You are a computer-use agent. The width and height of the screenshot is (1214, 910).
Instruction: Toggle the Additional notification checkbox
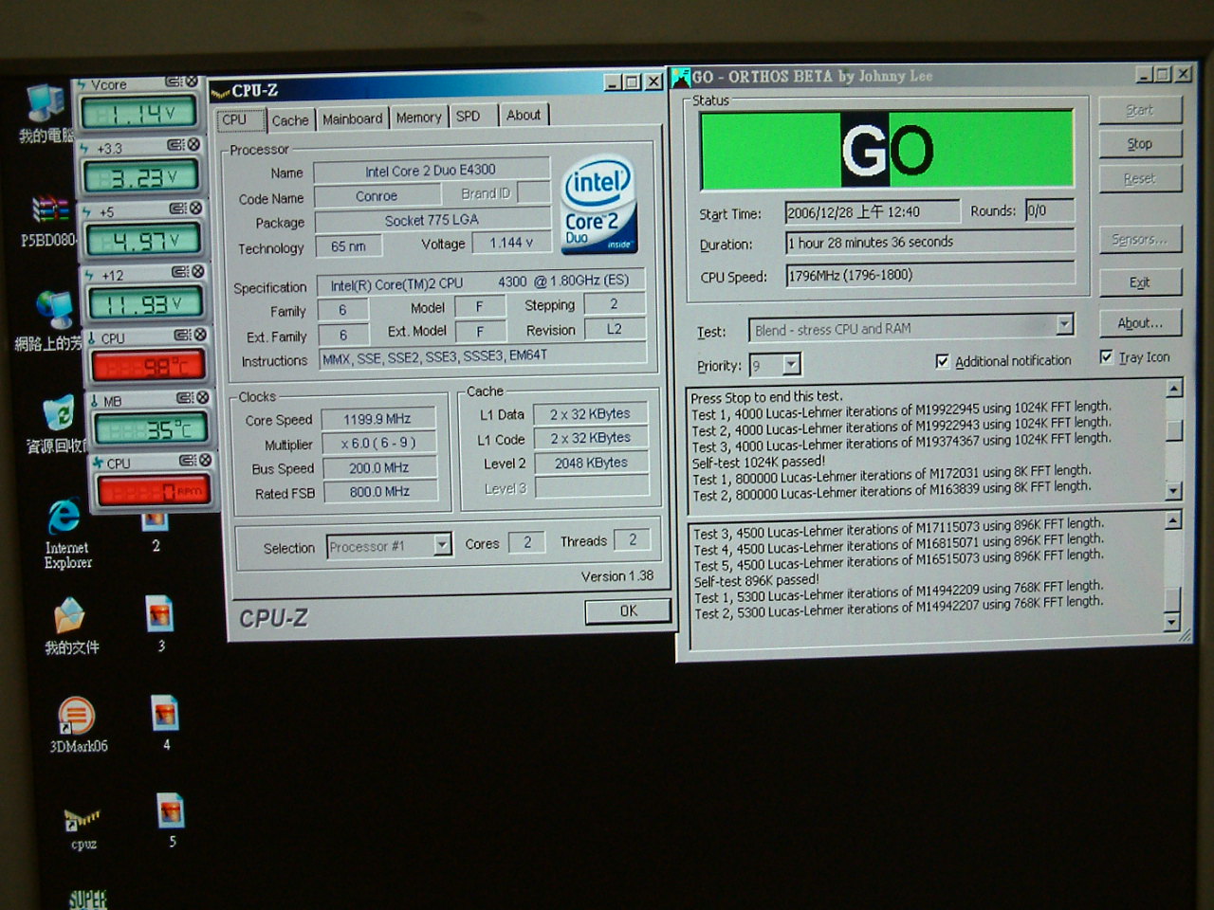(942, 361)
